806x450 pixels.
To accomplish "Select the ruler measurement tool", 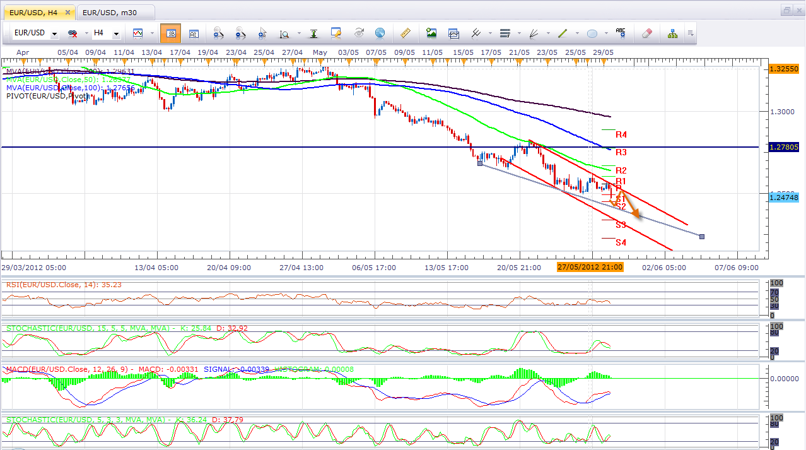I will point(406,33).
